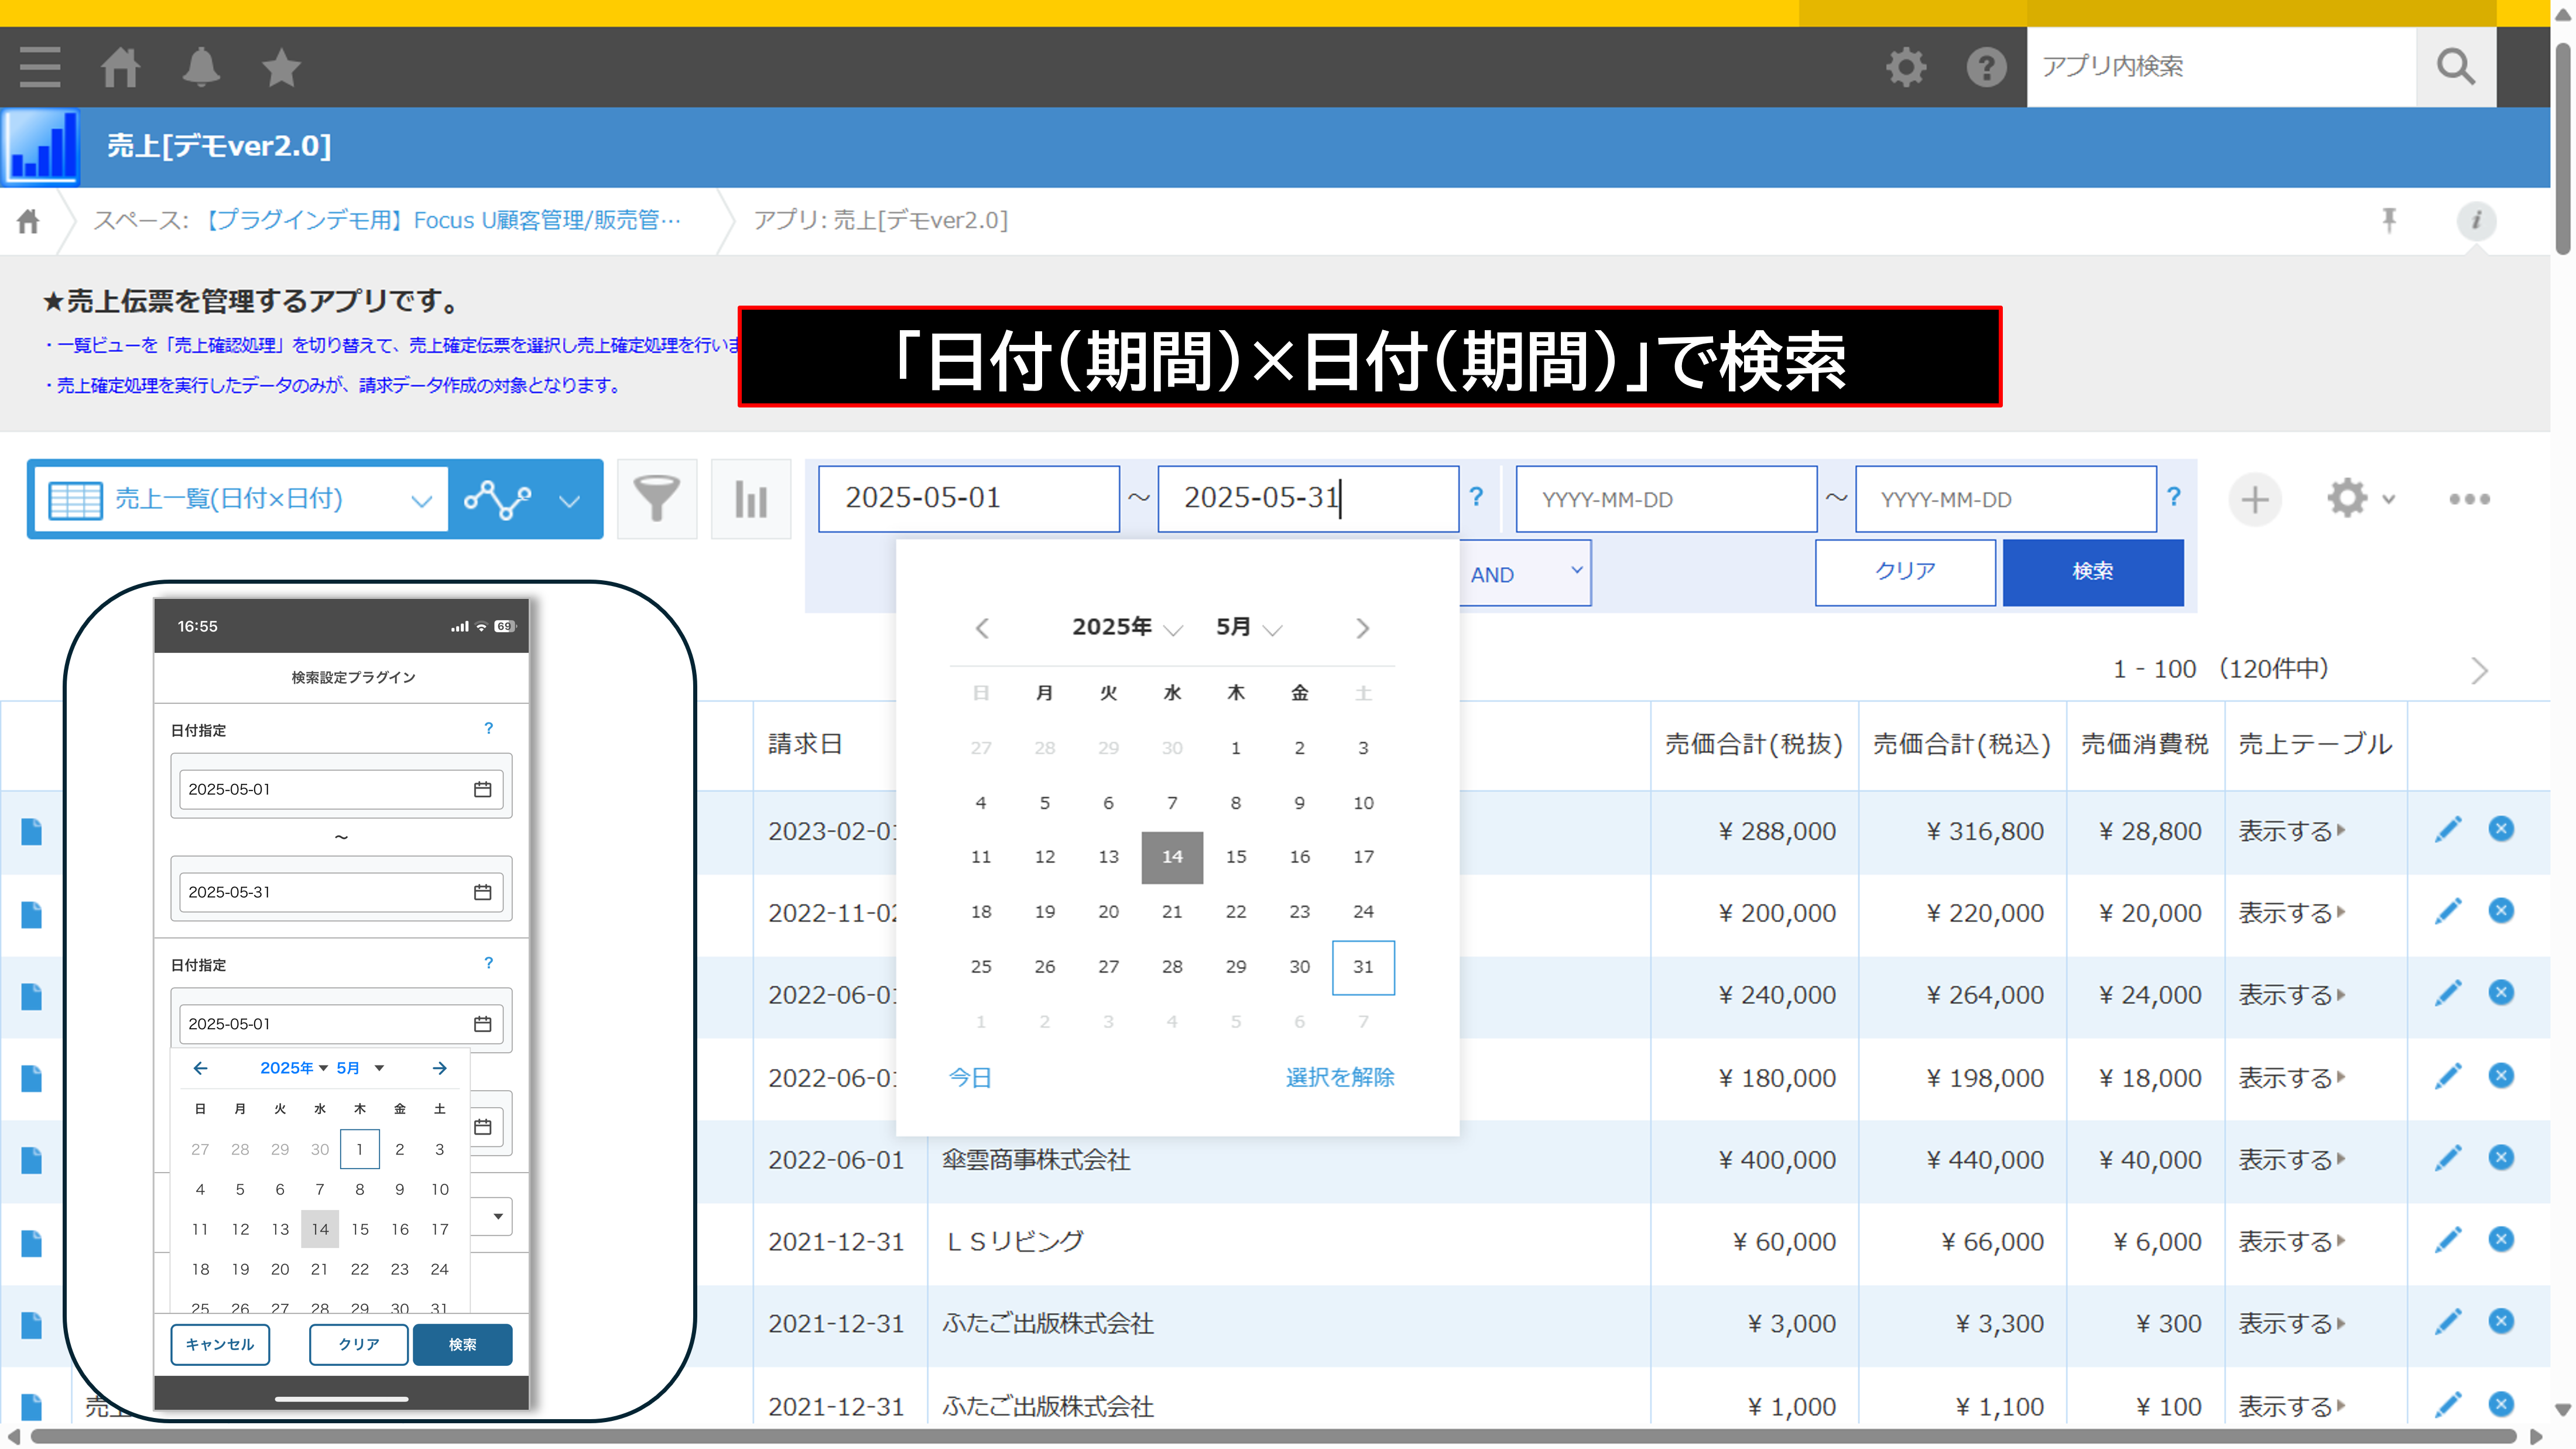Open the app info icon
This screenshot has width=2576, height=1449.
point(2476,220)
